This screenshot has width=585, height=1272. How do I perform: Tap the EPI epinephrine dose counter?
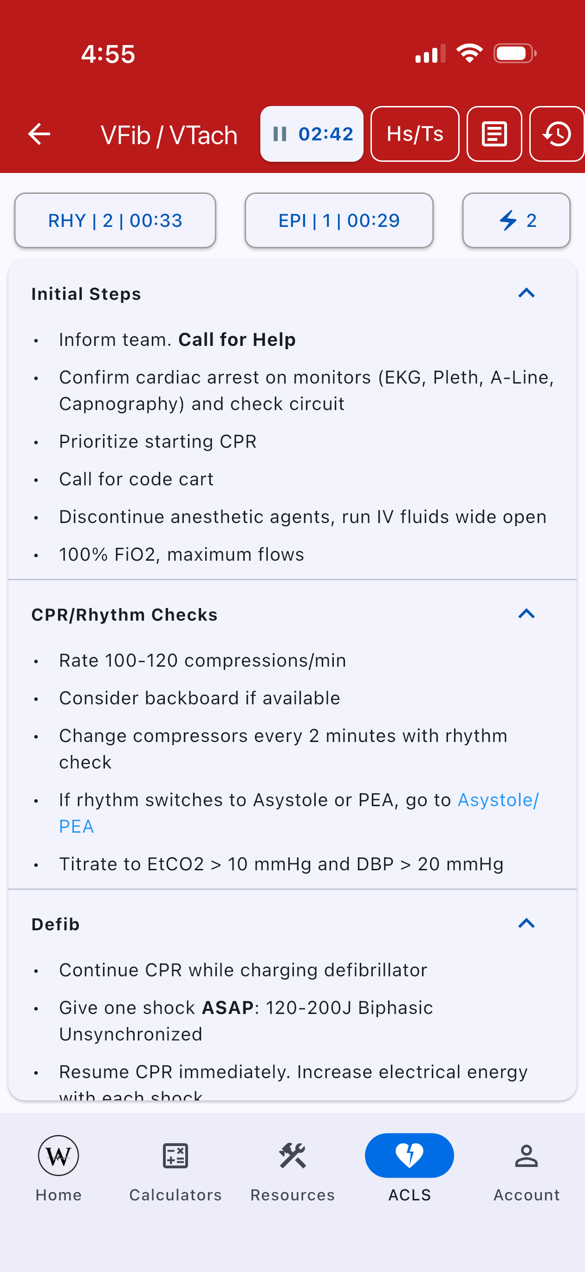339,220
